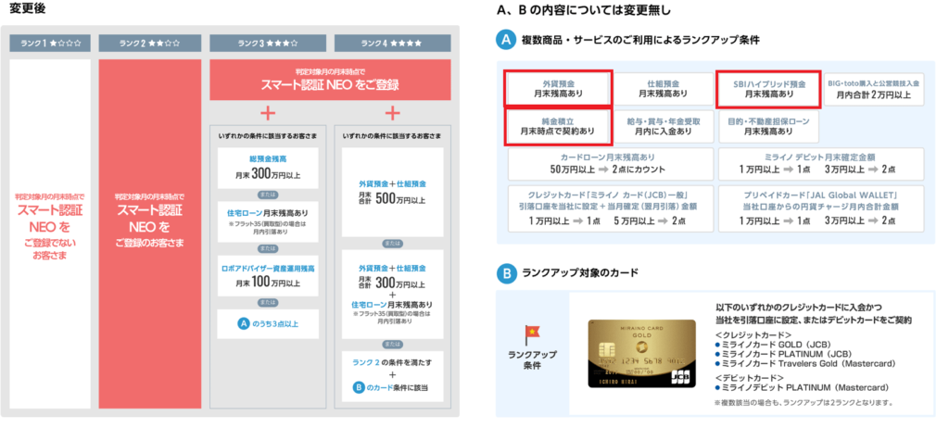Click the BIG・toto購入と公営競技入金 tile
The height and width of the screenshot is (428, 949).
coord(873,89)
